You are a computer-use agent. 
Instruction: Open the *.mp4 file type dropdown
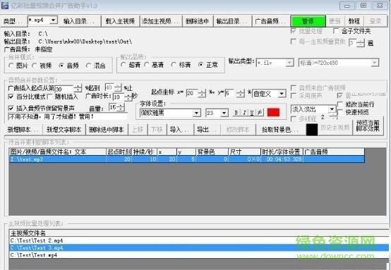click(54, 20)
